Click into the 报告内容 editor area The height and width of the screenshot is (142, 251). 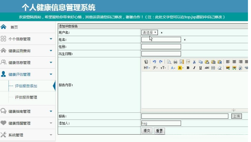click(195, 90)
